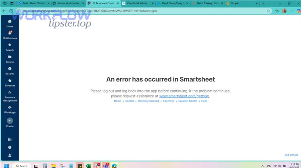
Task: Open Copilot icon in browser toolbar
Action: click(x=299, y=11)
